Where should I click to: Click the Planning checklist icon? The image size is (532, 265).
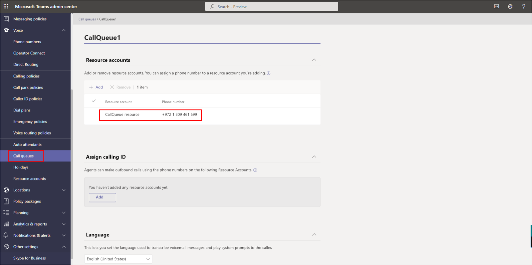(6, 213)
